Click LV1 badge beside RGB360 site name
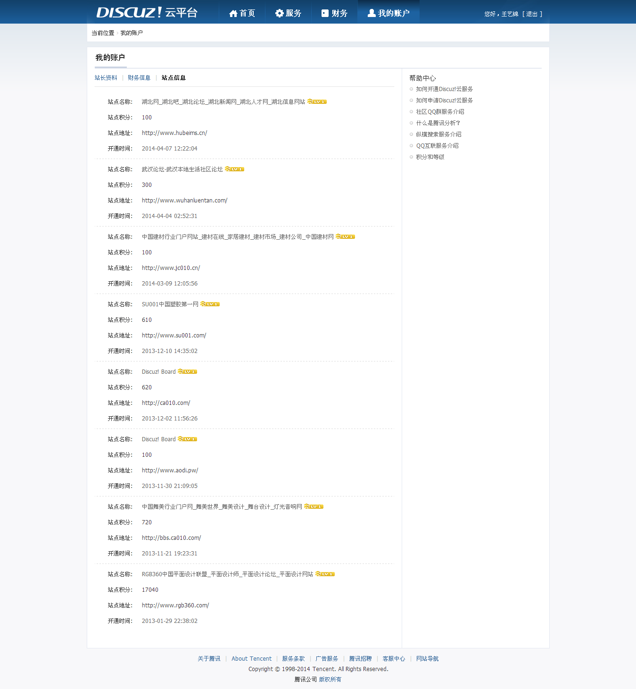The width and height of the screenshot is (636, 689). tap(324, 573)
